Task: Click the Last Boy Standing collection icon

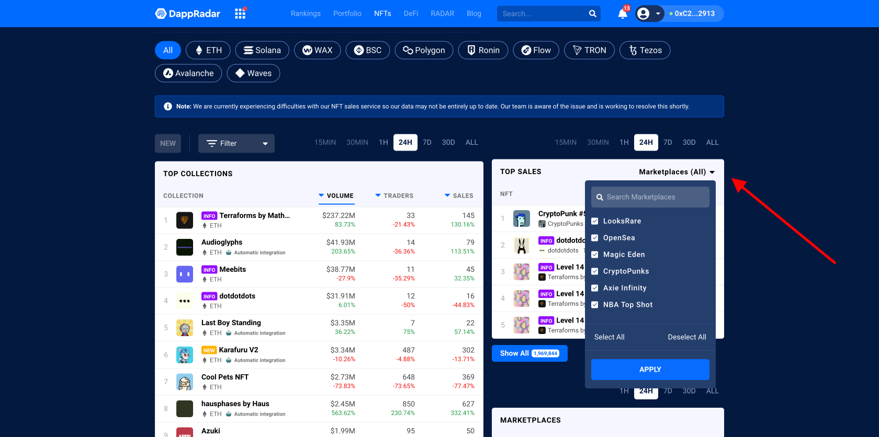Action: coord(185,328)
